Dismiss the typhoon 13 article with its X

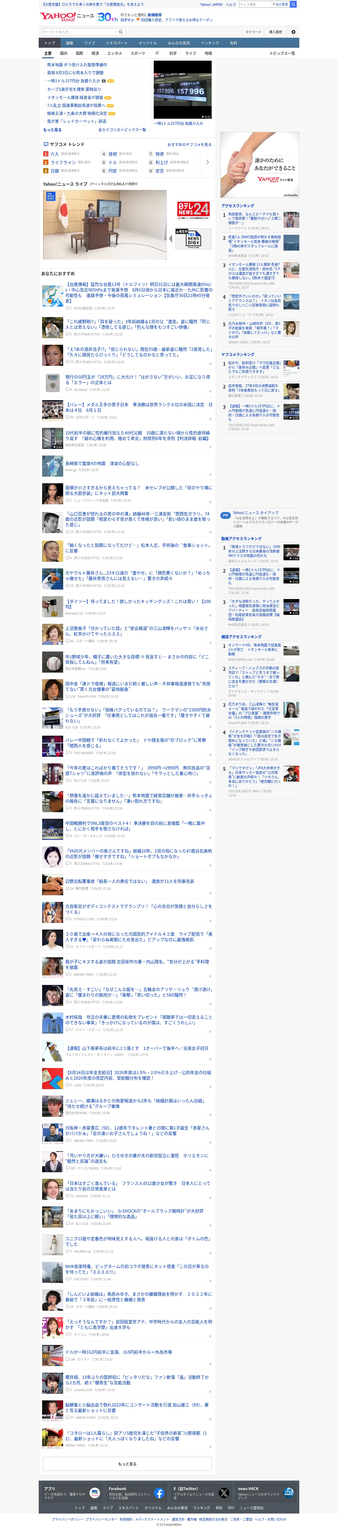pyautogui.click(x=210, y=308)
